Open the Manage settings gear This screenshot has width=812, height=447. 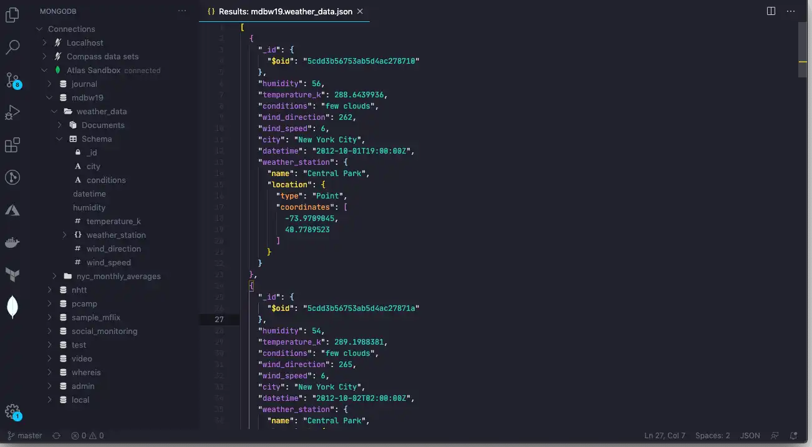pyautogui.click(x=12, y=411)
